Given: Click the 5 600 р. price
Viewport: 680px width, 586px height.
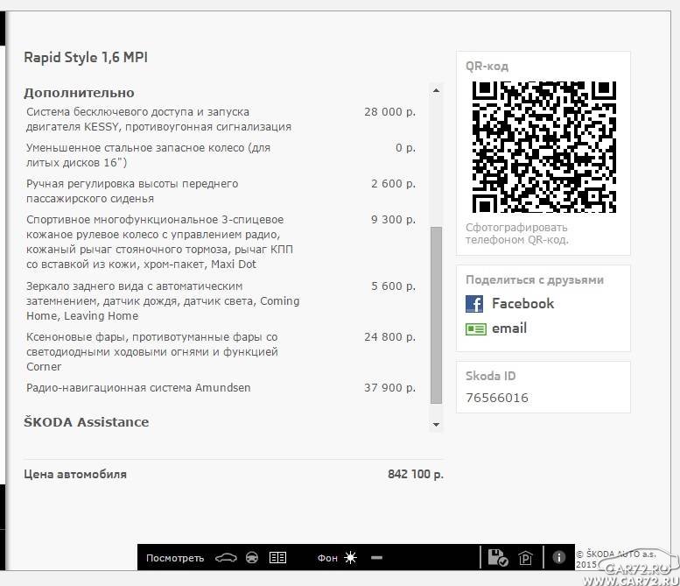Looking at the screenshot, I should 393,286.
